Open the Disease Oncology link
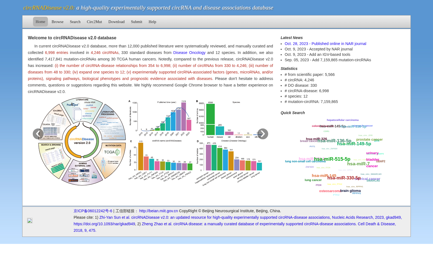 189,53
